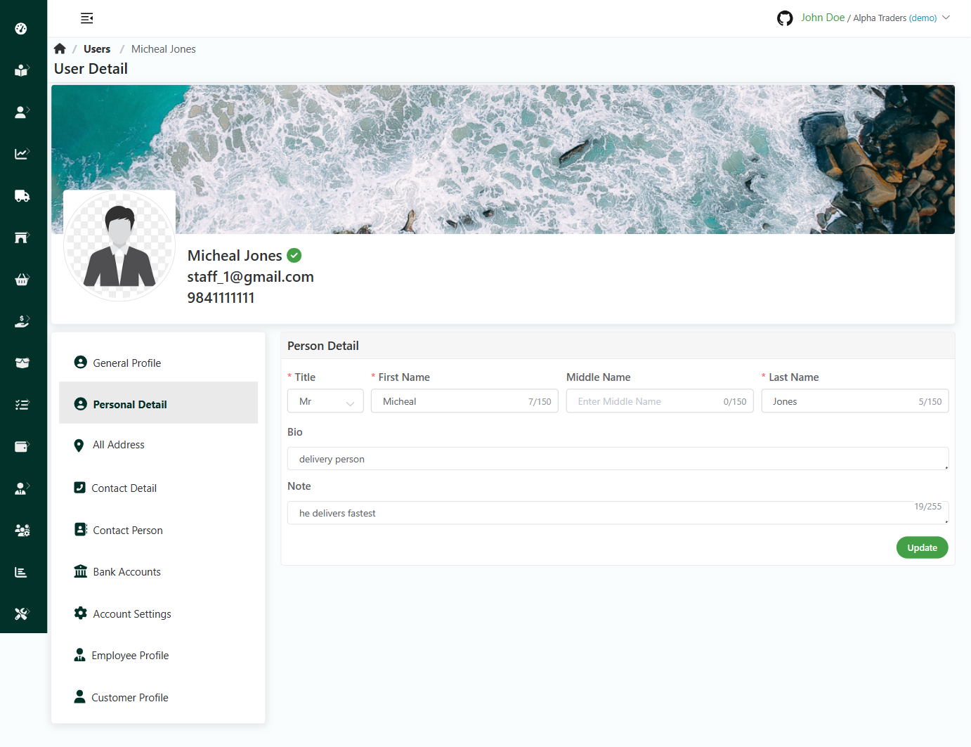
Task: Click the Micheal Jones profile avatar picture
Action: (119, 245)
